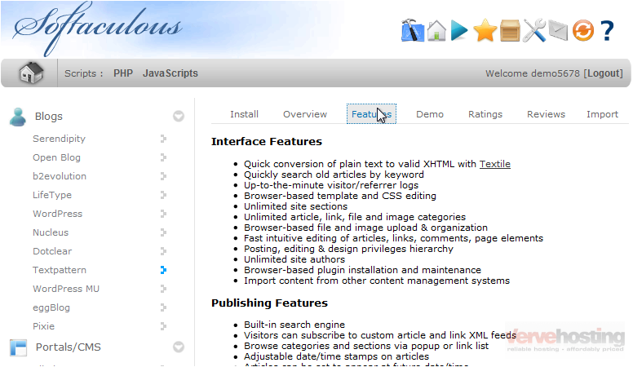
Task: Click the arrow icon beside WordPress MU
Action: (x=163, y=289)
